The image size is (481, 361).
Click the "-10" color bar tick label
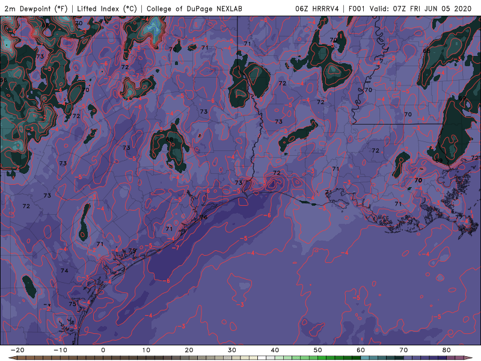pyautogui.click(x=60, y=350)
